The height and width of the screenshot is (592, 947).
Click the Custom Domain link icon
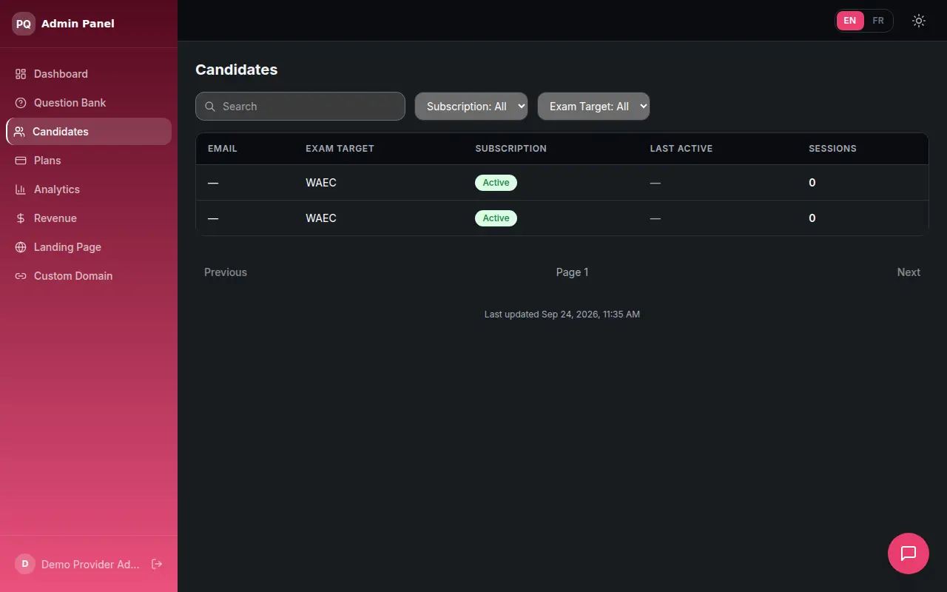coord(21,276)
